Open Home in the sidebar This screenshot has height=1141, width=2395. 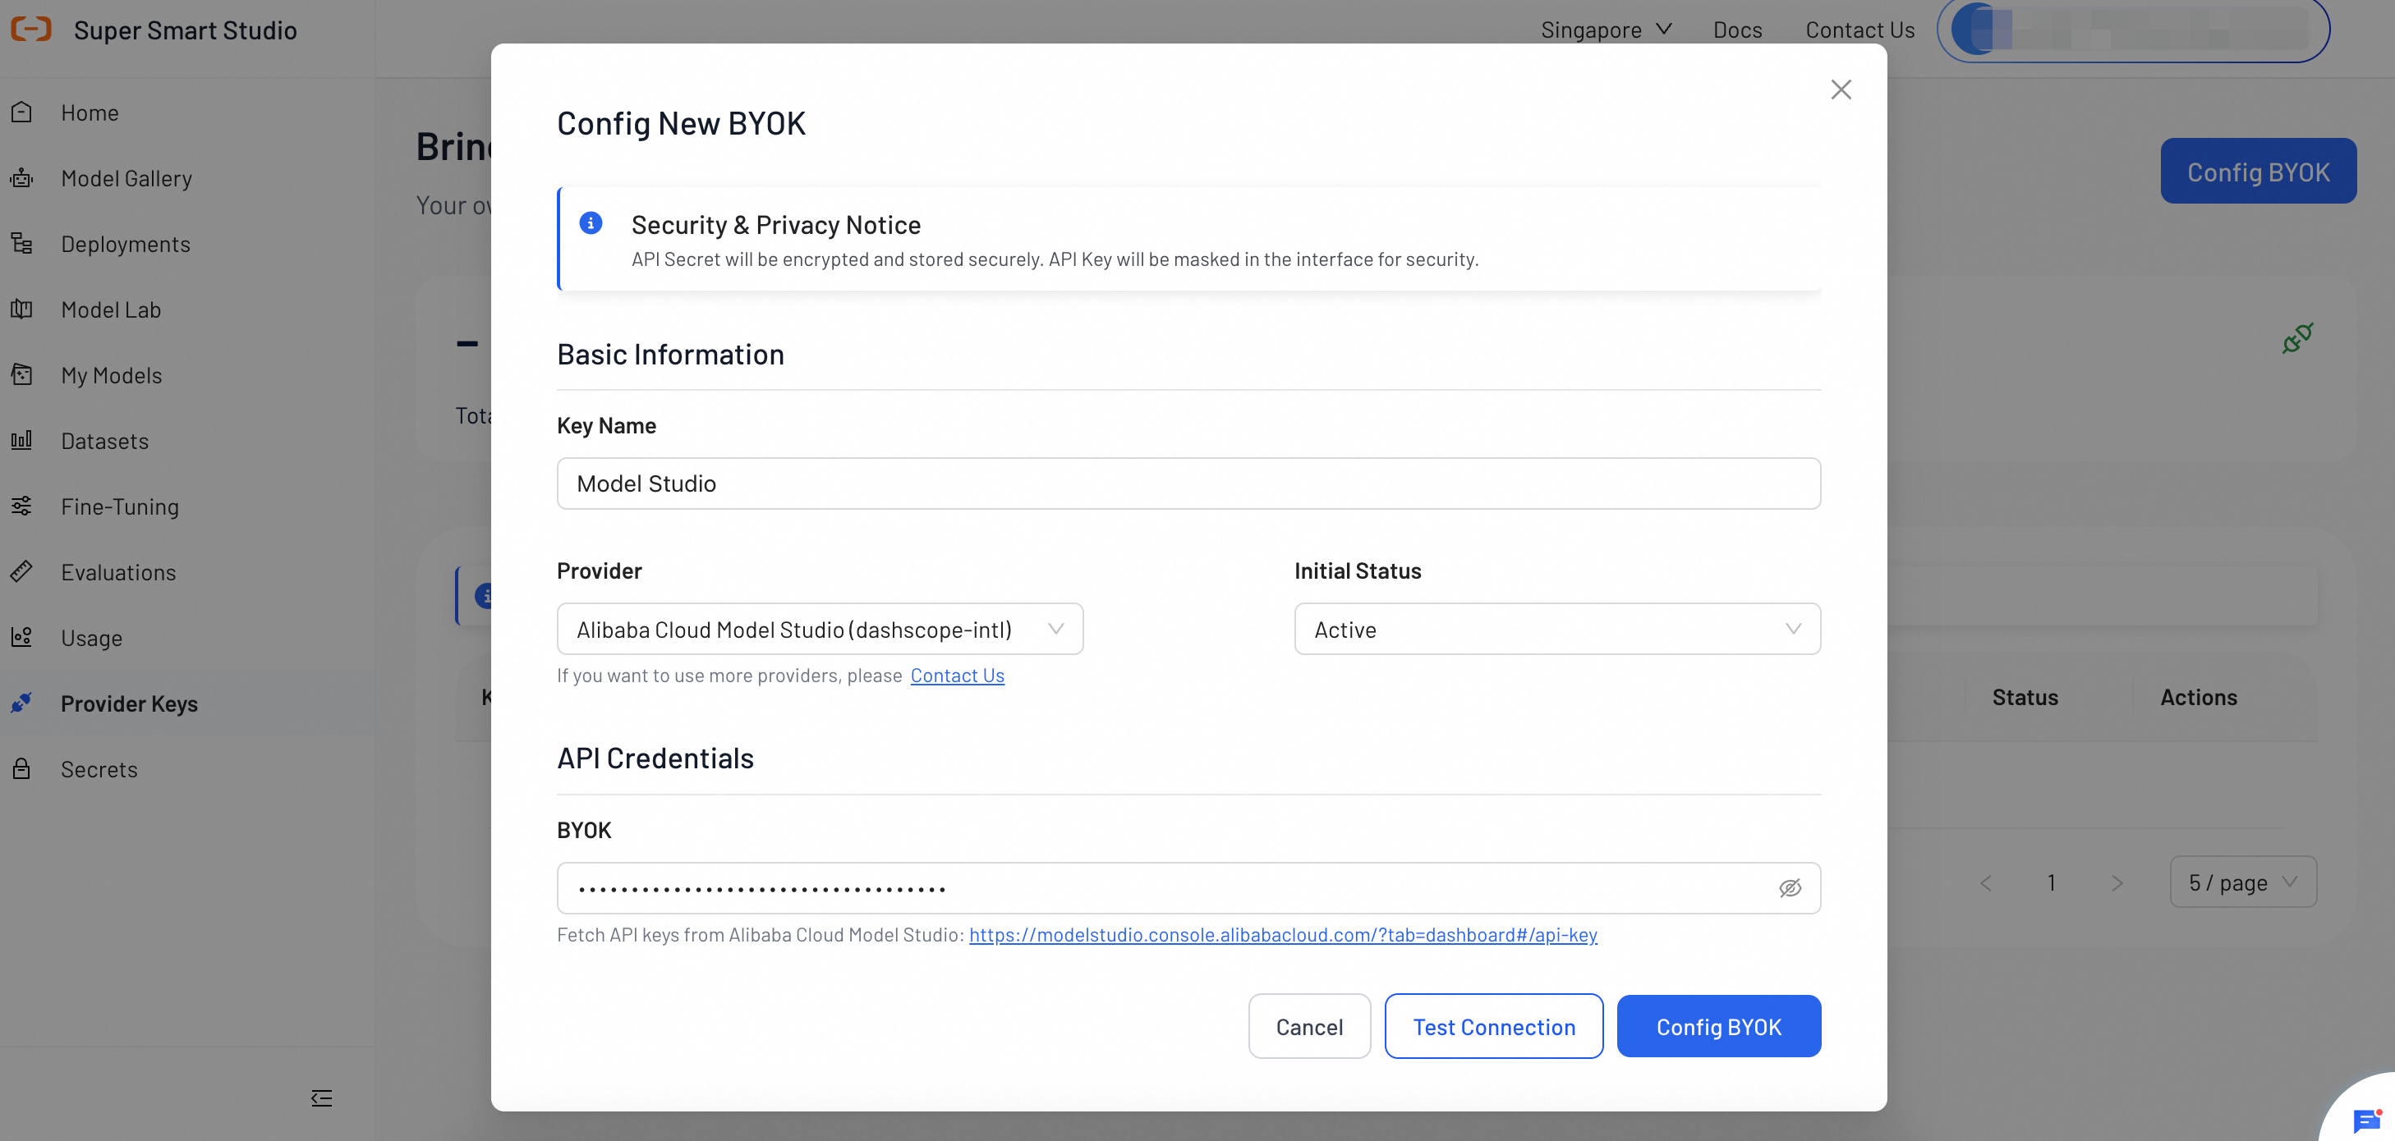click(x=90, y=112)
